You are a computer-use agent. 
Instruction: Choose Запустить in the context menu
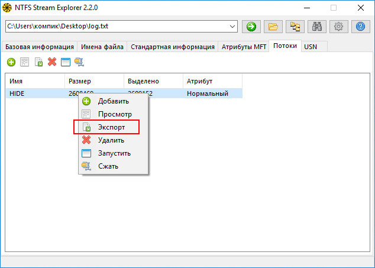114,153
